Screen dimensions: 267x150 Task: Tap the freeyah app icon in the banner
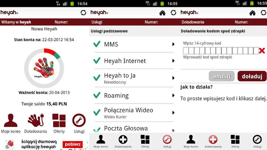[x=9, y=144]
